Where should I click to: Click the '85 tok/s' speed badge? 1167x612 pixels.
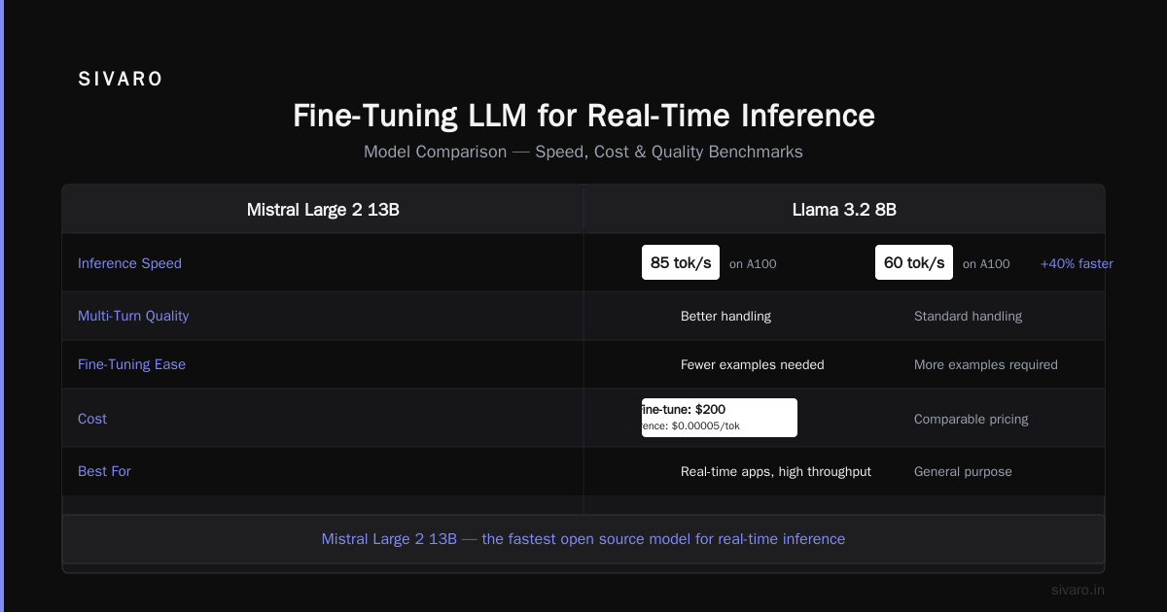[x=681, y=262]
